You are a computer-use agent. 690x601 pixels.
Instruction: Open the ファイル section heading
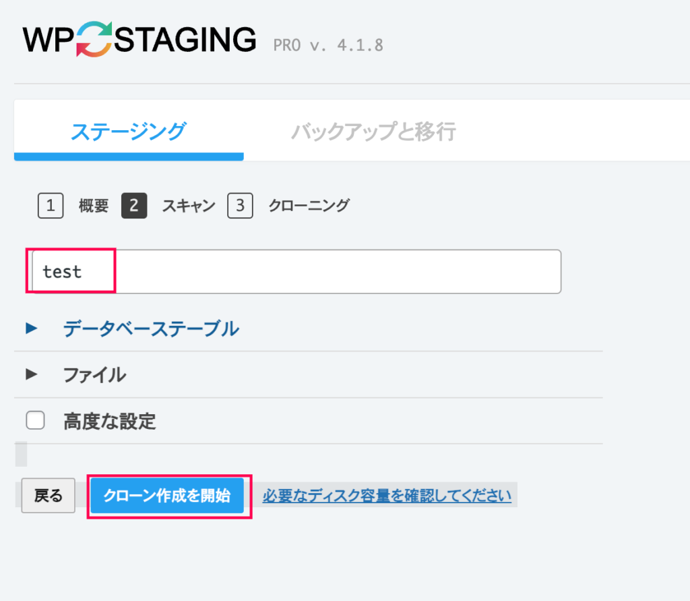click(x=94, y=376)
